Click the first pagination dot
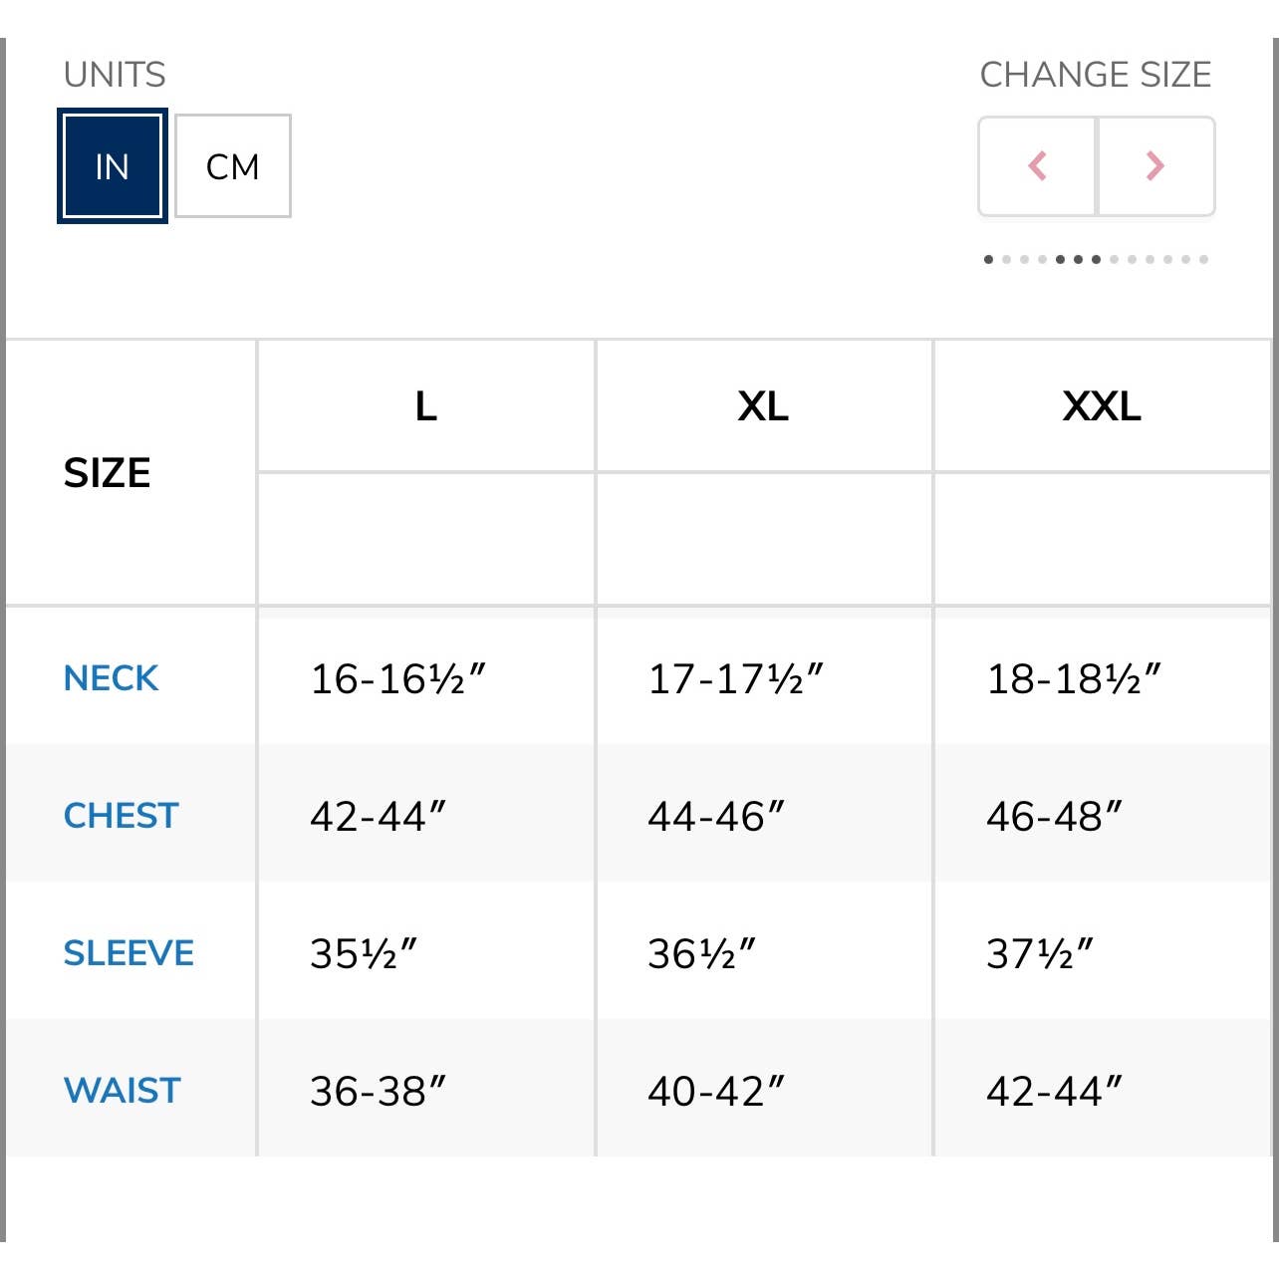Screen dimensions: 1279x1279 (x=988, y=259)
